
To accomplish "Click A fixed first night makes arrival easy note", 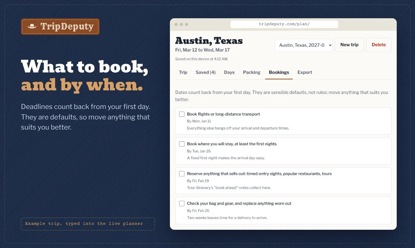I will [226, 158].
